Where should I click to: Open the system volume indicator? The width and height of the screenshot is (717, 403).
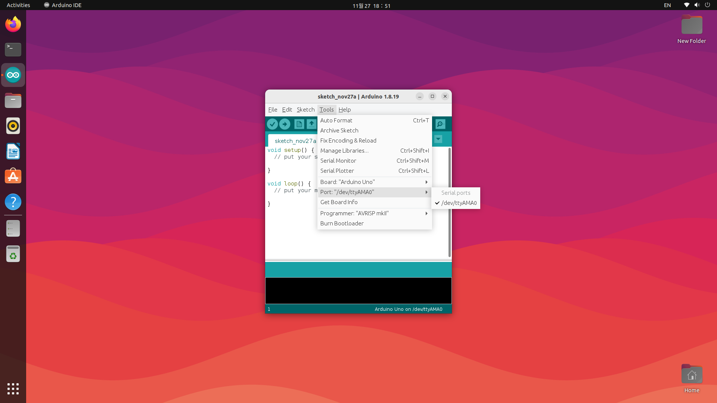(x=697, y=5)
